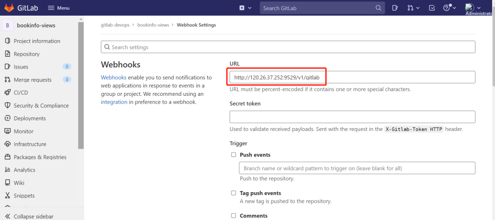
Task: Click the search magnifier icon in top bar
Action: pos(378,8)
